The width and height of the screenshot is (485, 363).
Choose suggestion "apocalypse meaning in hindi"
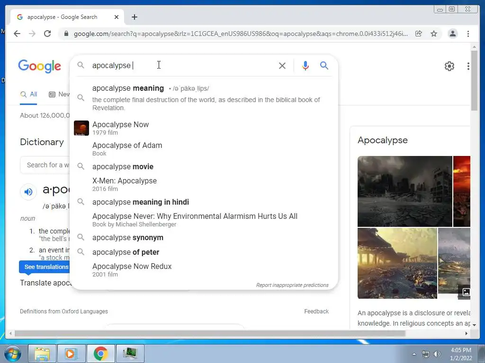204,202
